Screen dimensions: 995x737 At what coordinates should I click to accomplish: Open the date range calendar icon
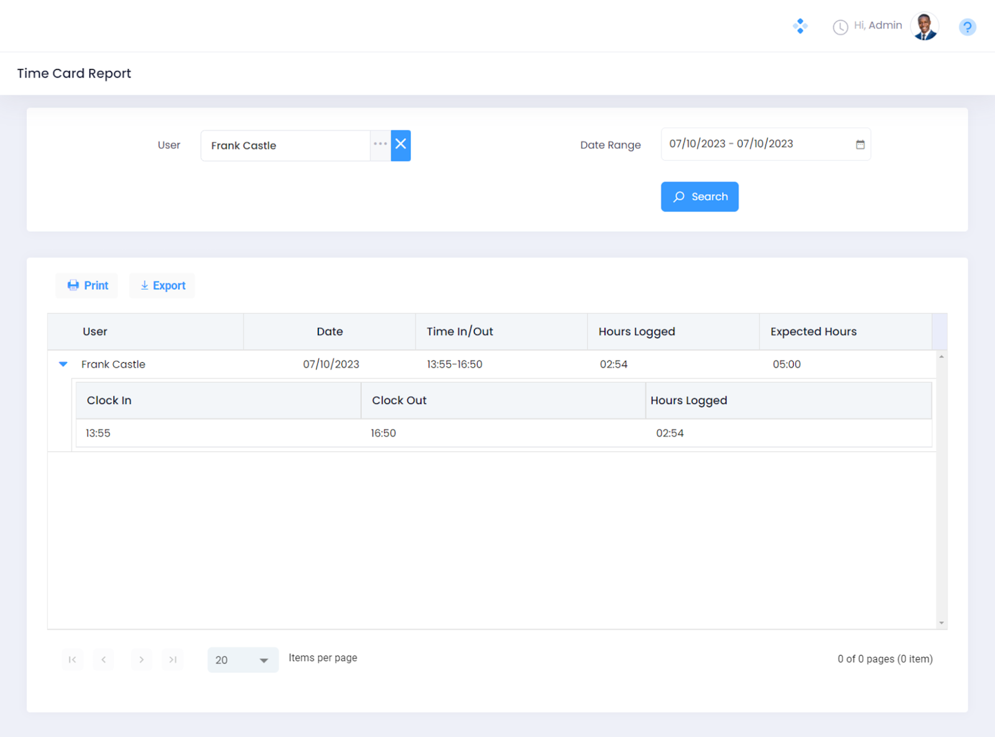(x=860, y=144)
